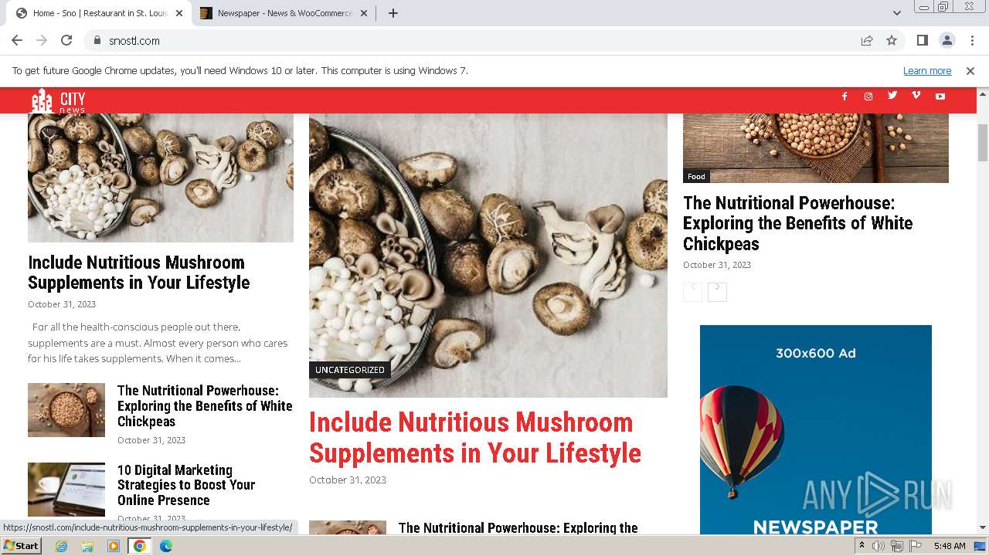View site information via the lock icon
Screen dimensions: 989x556
97,40
